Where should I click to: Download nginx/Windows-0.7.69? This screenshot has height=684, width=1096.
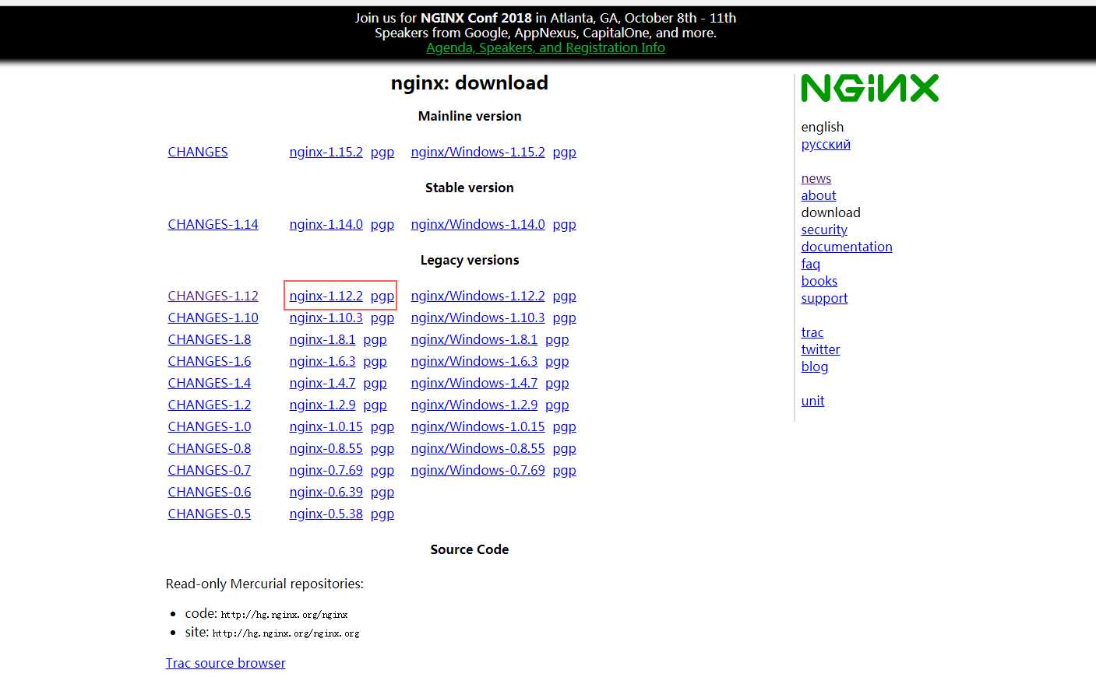coord(478,470)
